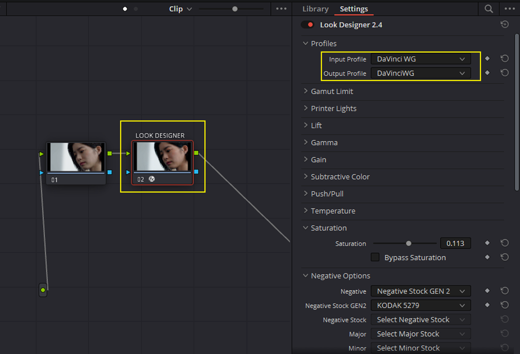Screen dimensions: 520x354
Task: Click the Saturation slider handle
Action: [x=408, y=244]
